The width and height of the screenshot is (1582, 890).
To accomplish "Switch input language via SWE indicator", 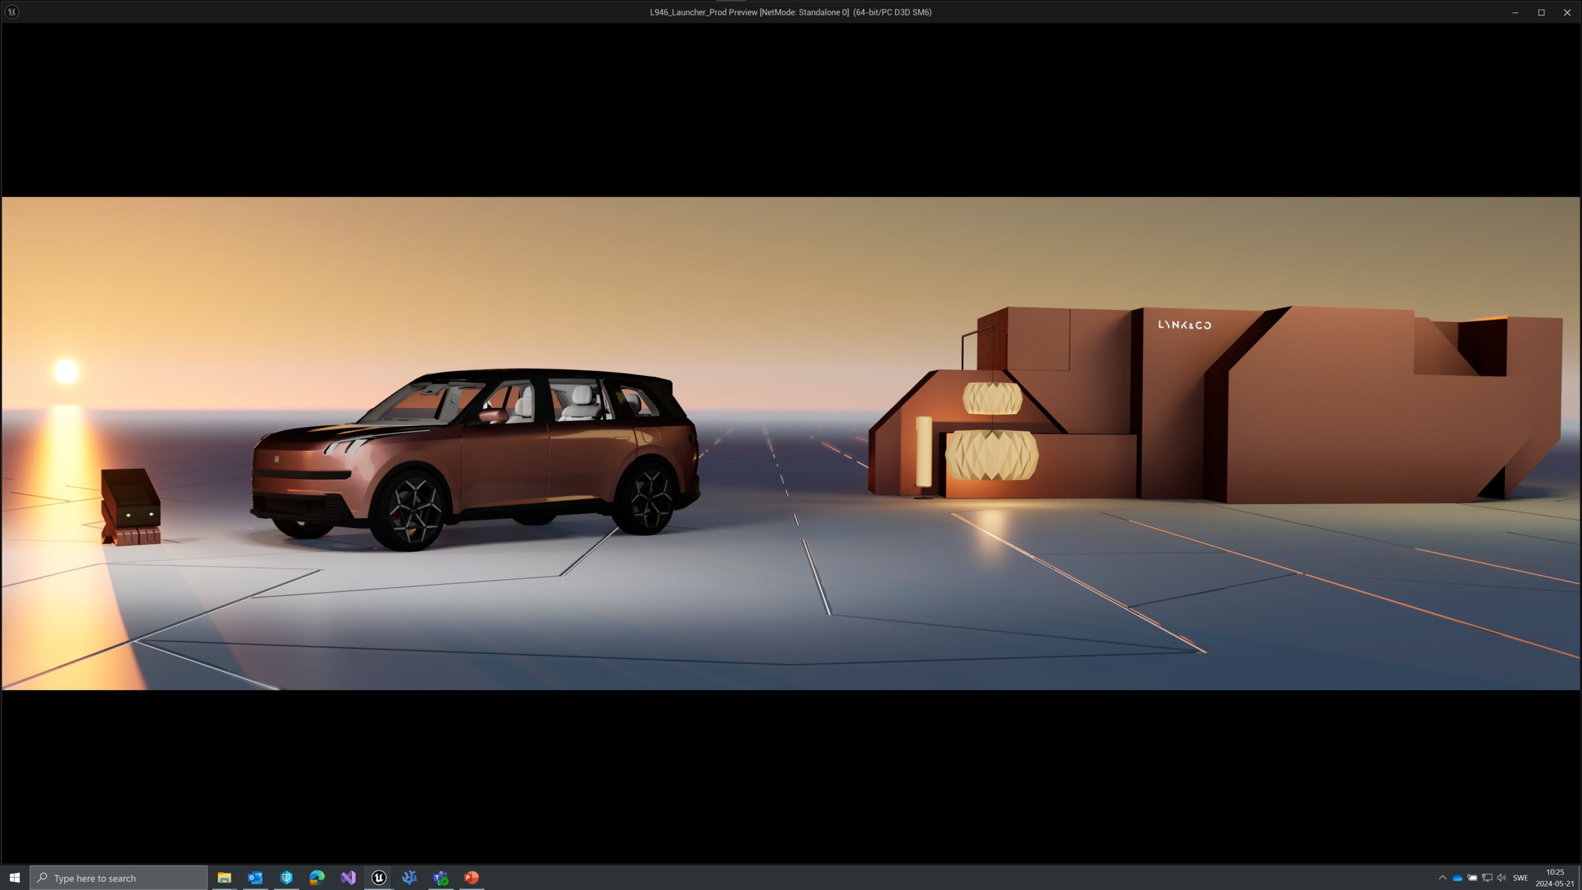I will (1520, 877).
